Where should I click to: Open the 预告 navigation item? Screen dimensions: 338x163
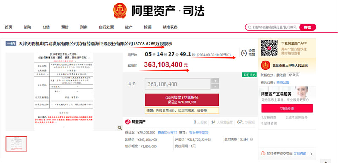pos(65,27)
